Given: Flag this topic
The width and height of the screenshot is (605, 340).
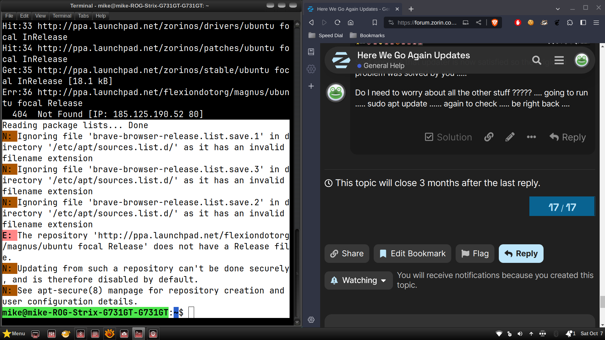Looking at the screenshot, I should (x=475, y=253).
